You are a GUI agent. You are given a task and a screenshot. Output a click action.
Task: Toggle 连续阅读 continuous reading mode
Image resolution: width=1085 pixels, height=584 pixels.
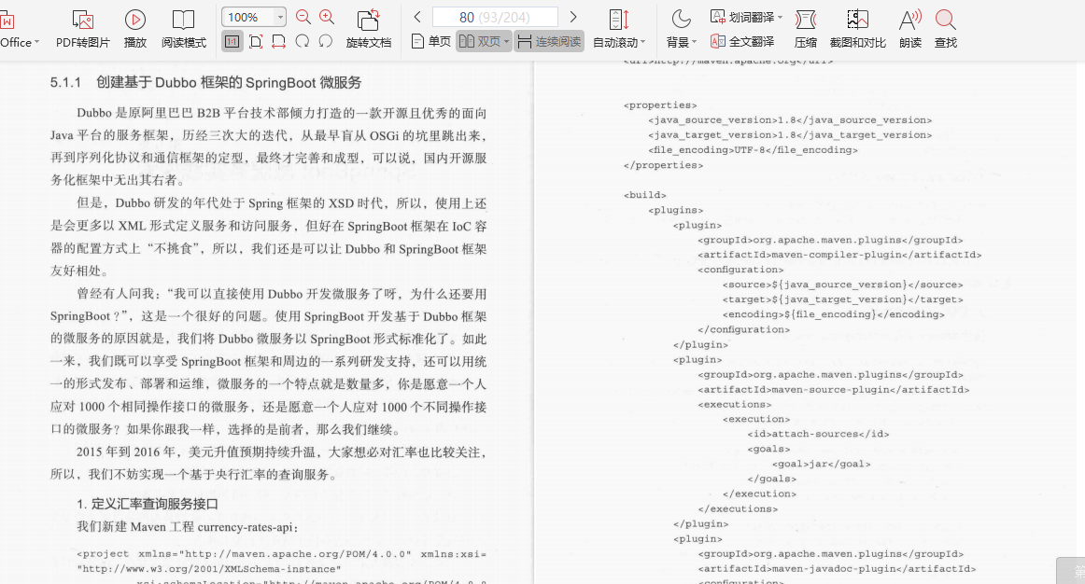[x=548, y=40]
